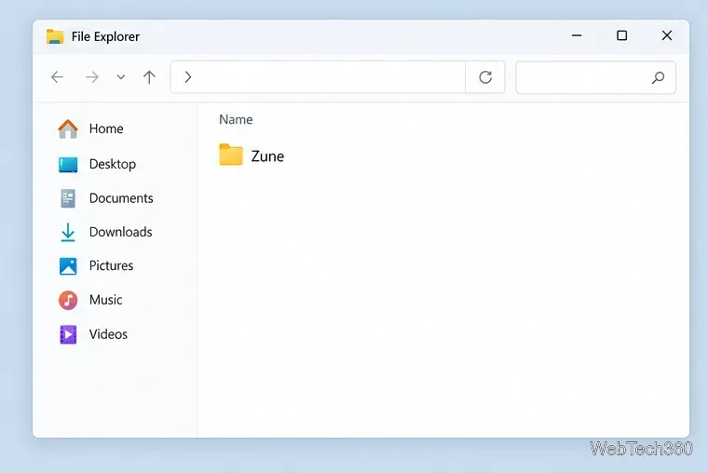708x473 pixels.
Task: Refresh the current folder view
Action: pos(485,77)
